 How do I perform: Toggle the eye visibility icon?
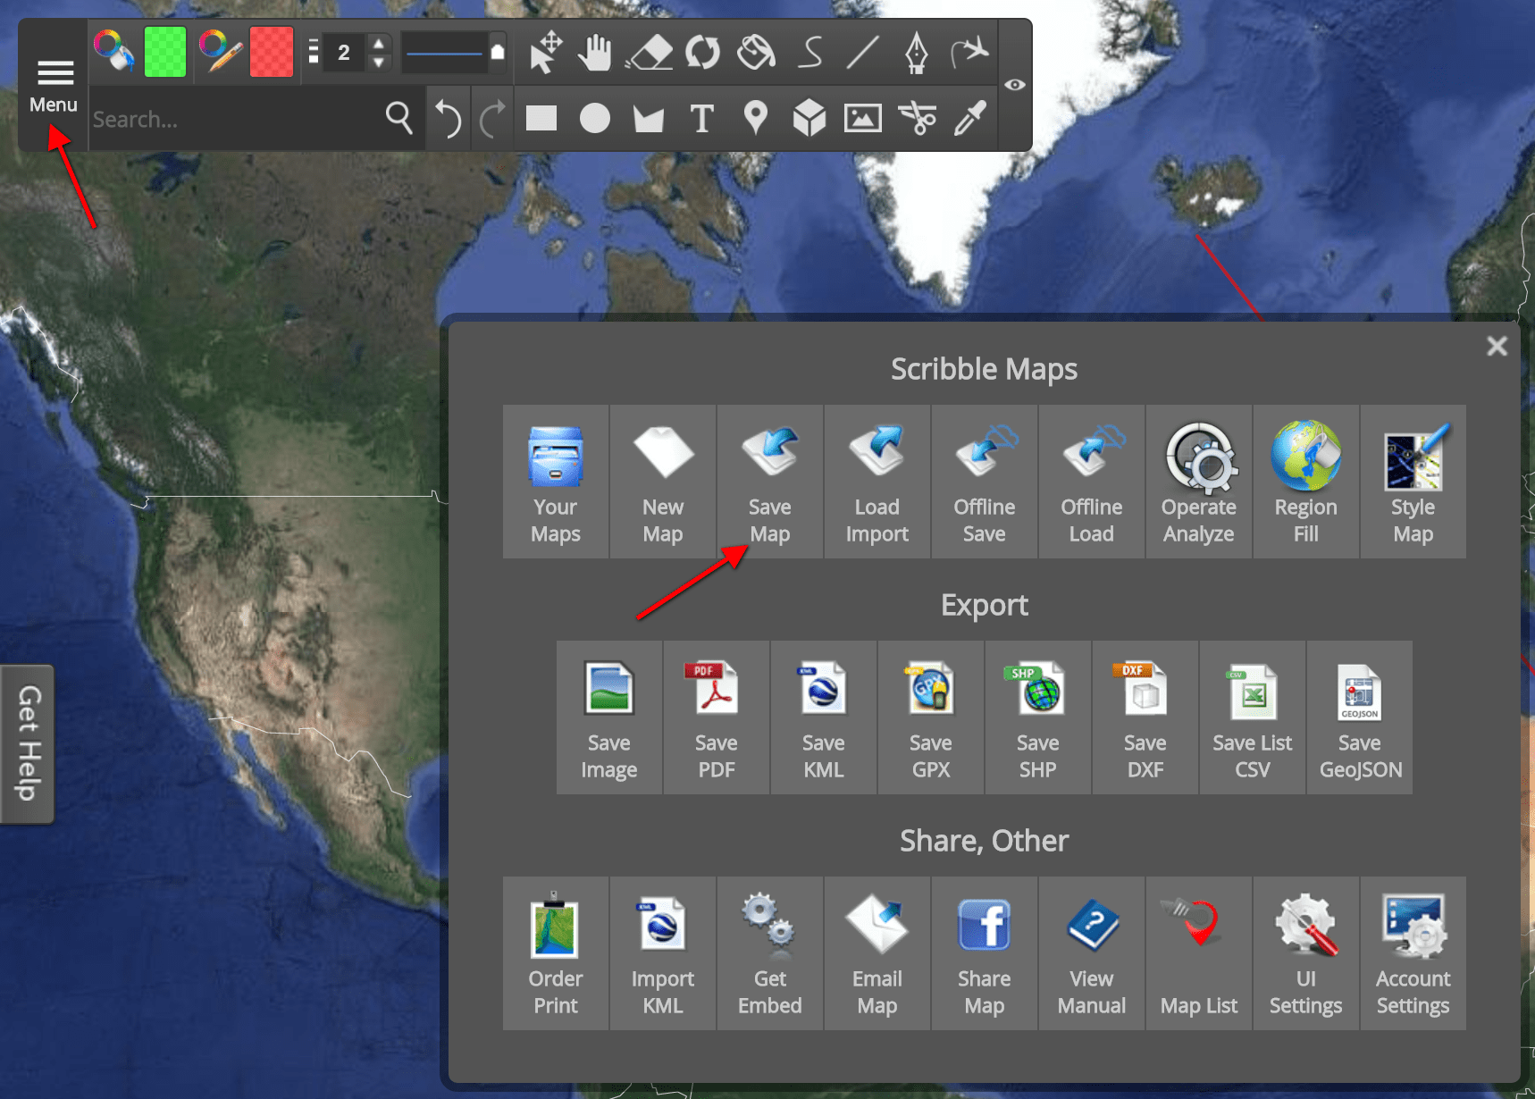click(1015, 85)
